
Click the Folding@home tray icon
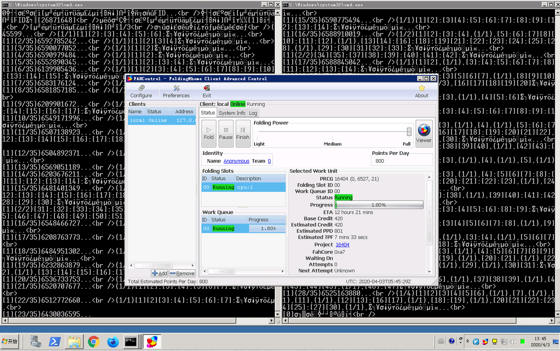pyautogui.click(x=485, y=341)
